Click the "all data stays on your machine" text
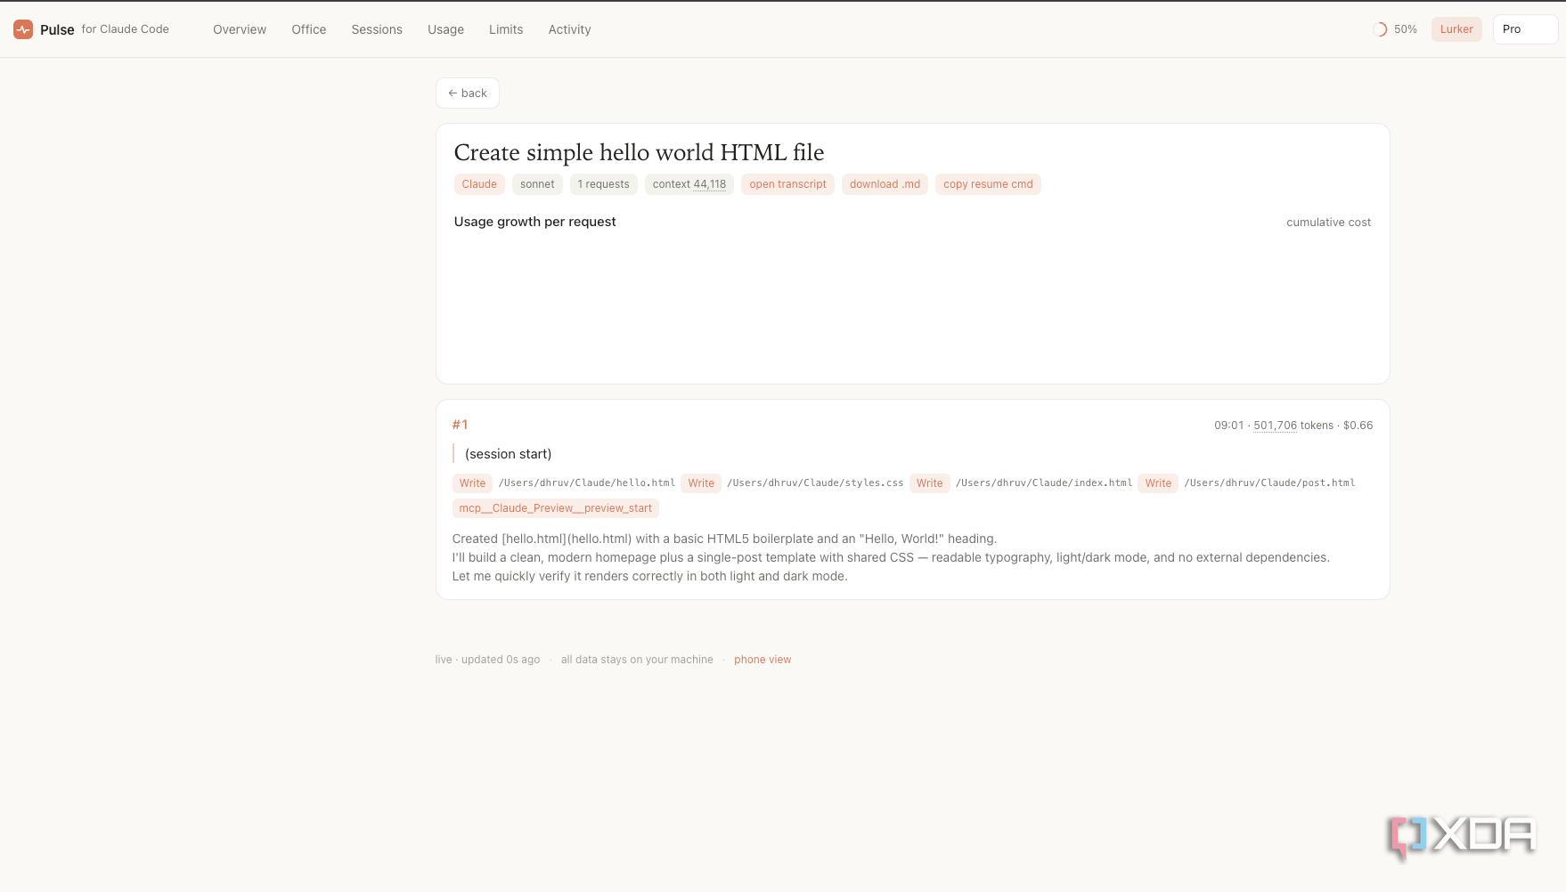This screenshot has width=1566, height=892. tap(637, 660)
